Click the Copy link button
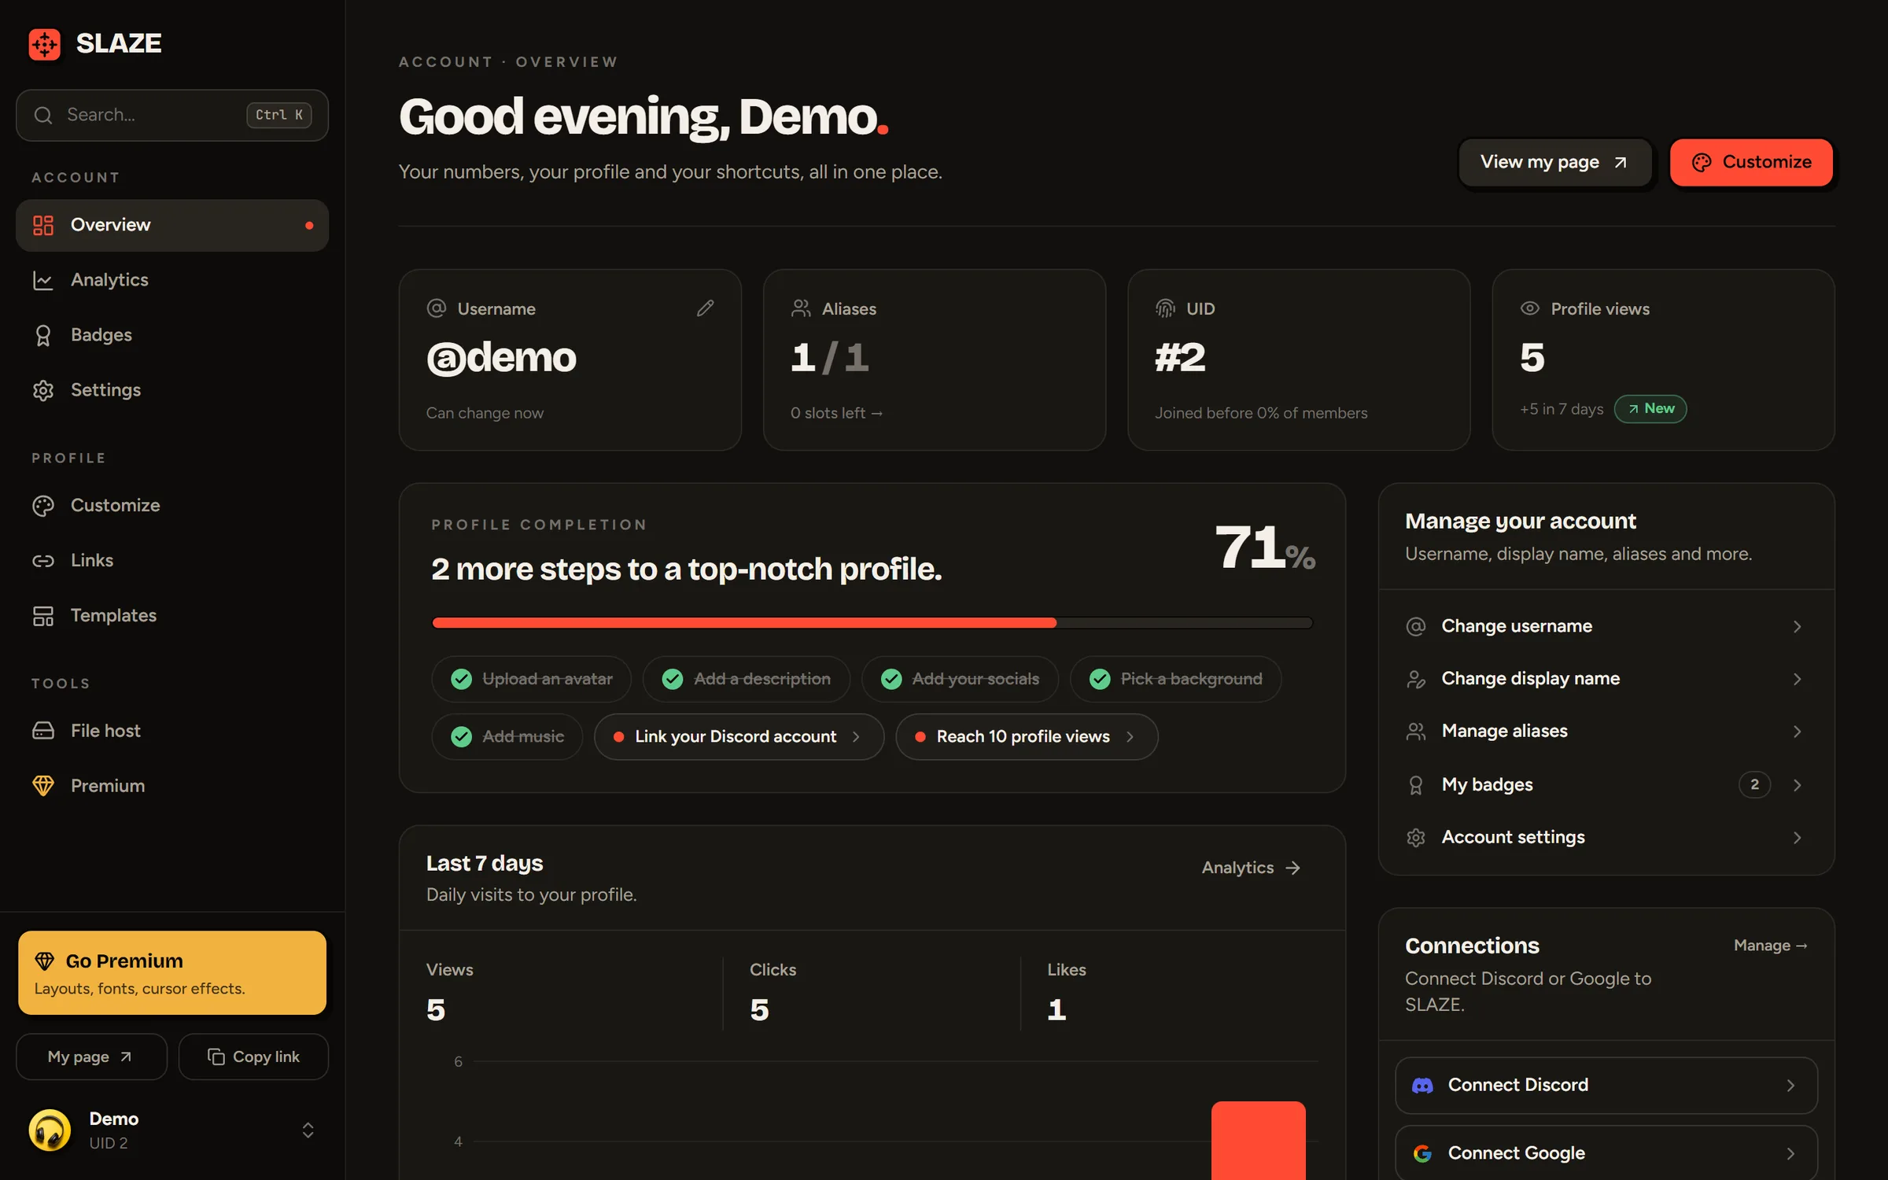This screenshot has height=1180, width=1888. (253, 1056)
